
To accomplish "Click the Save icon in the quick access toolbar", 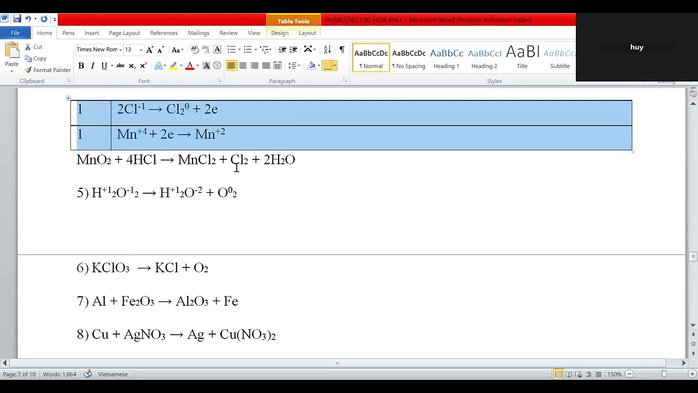I will tap(17, 19).
